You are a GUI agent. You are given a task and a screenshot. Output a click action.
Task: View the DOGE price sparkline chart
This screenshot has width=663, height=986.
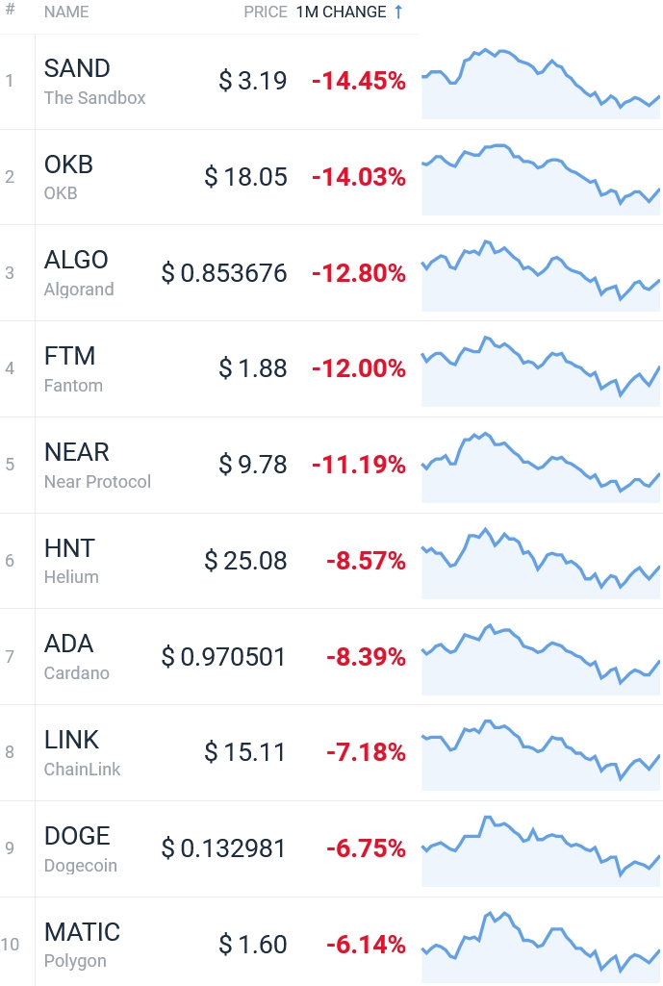pos(541,850)
